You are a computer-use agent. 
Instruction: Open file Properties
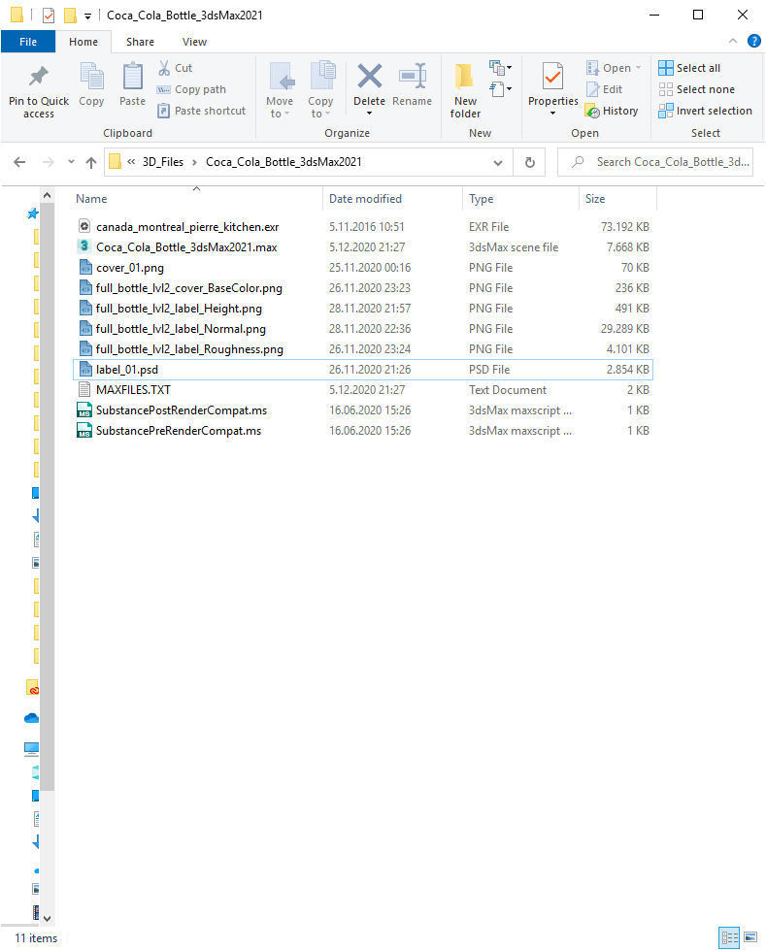[552, 83]
